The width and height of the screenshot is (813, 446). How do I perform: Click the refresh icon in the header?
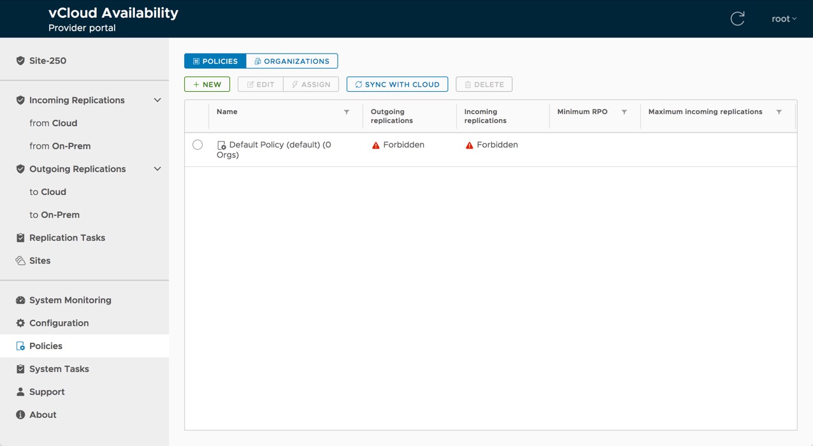737,18
